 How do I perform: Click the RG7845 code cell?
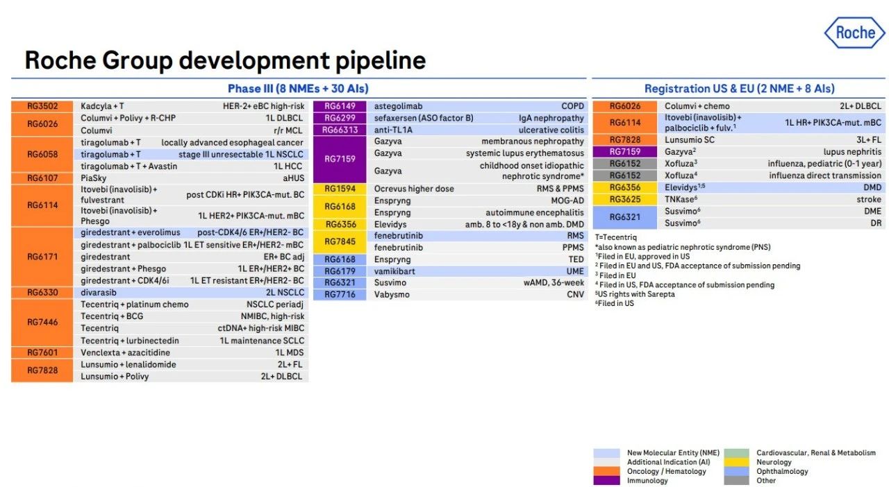point(340,241)
